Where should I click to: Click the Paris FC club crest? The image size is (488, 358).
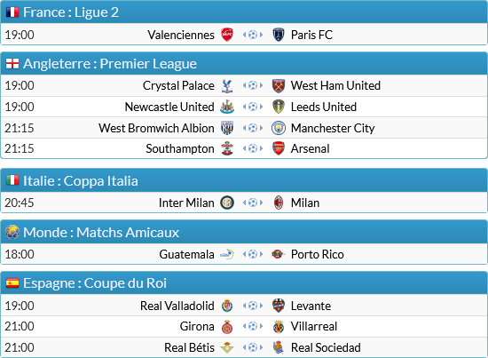coord(279,35)
